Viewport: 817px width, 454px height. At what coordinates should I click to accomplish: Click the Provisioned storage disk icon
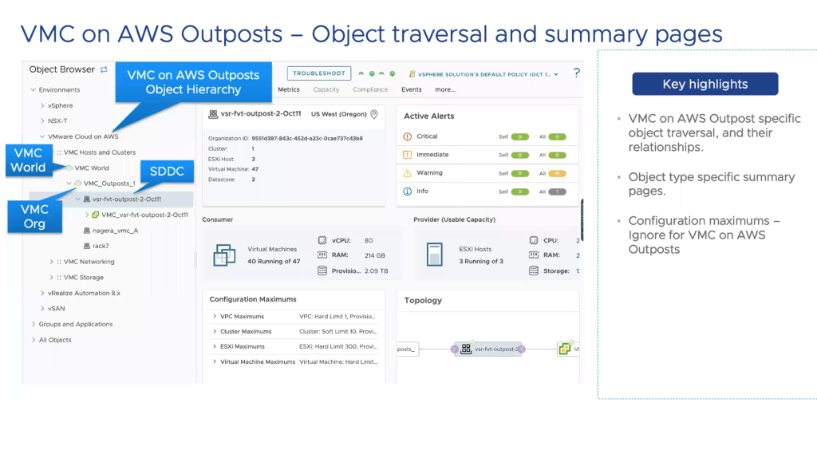click(322, 270)
